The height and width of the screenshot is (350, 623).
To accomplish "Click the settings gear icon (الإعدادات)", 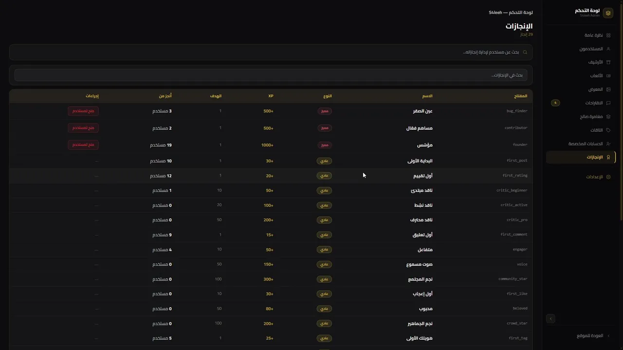I will [608, 177].
